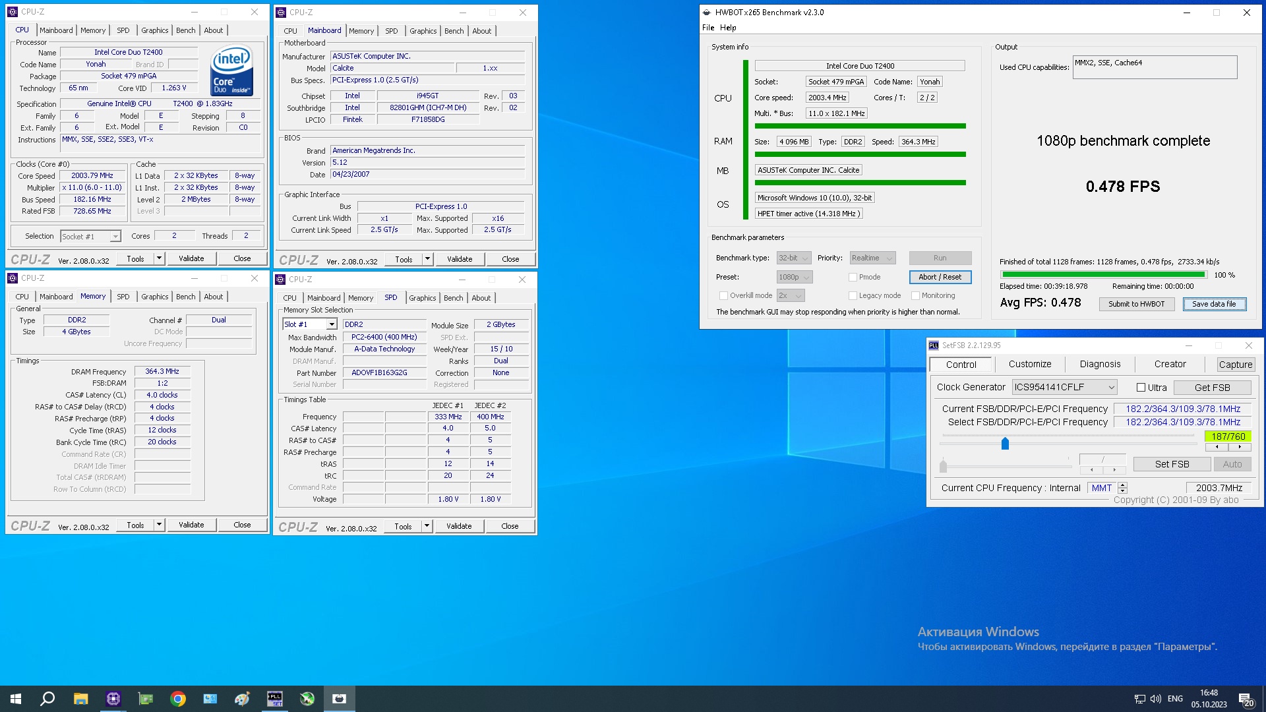Toggle the Pmode checkbox

click(853, 278)
